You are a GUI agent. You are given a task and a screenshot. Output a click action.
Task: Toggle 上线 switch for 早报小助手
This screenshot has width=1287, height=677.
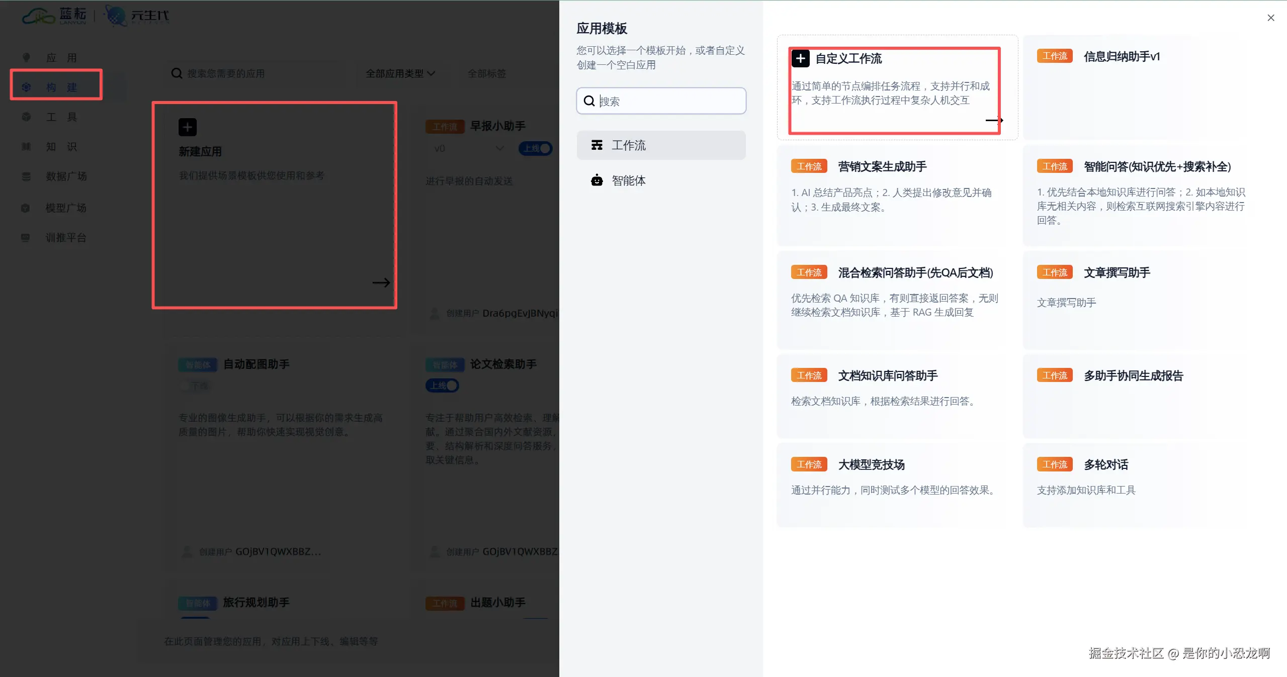pyautogui.click(x=536, y=148)
